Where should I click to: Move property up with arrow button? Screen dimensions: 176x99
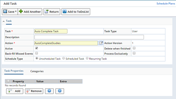coord(49,91)
